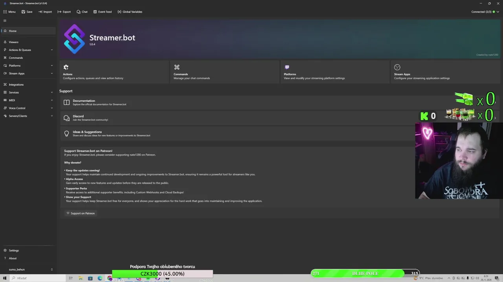Open the Windows Start menu

(x=5, y=278)
